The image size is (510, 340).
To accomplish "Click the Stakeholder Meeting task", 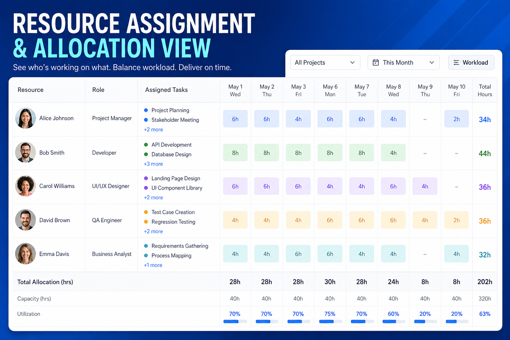I will (x=175, y=120).
